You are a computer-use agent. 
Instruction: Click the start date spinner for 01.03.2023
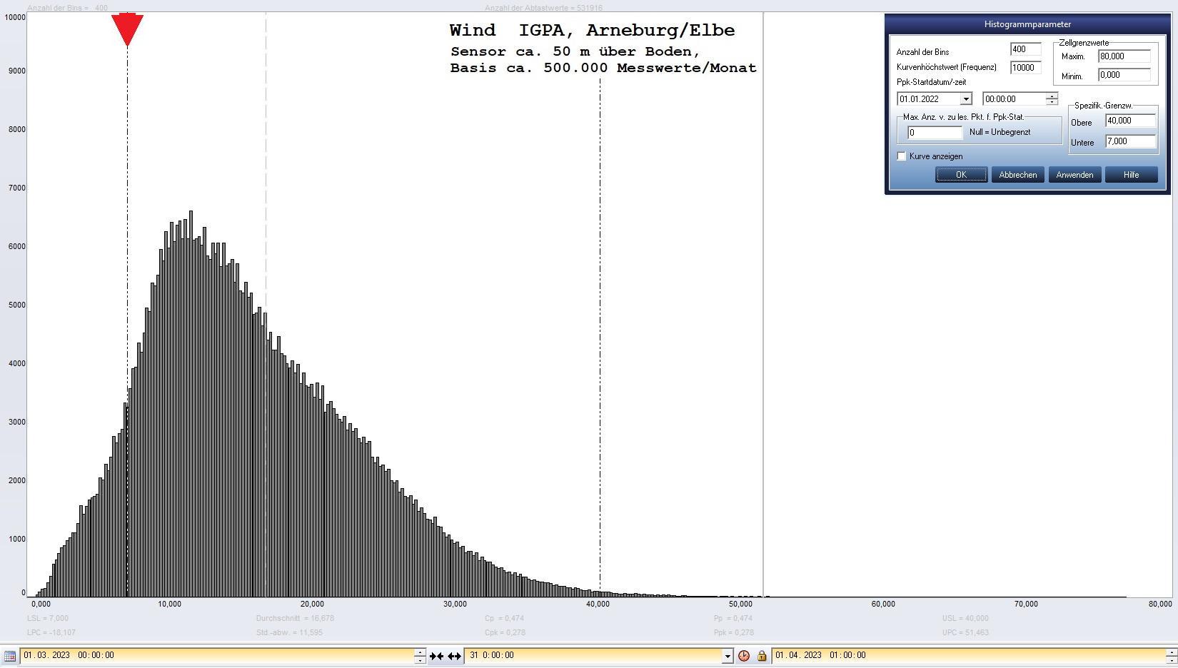(x=420, y=655)
